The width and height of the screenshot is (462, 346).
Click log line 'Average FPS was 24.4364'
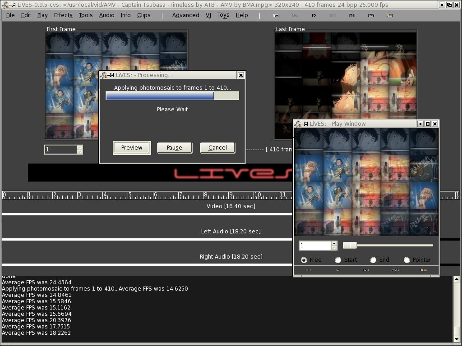(37, 282)
